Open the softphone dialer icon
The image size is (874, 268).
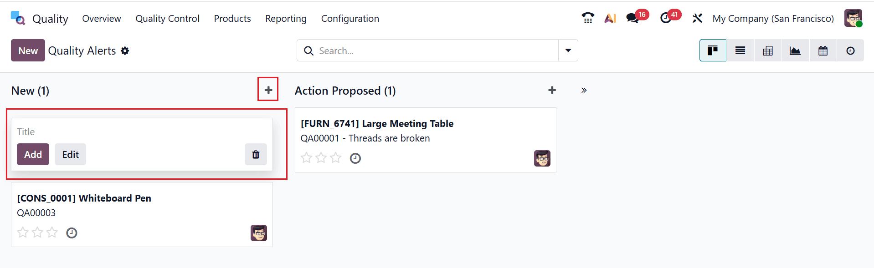pyautogui.click(x=587, y=18)
